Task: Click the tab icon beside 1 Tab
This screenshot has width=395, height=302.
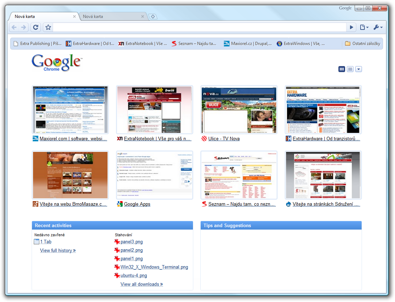Action: [37, 242]
